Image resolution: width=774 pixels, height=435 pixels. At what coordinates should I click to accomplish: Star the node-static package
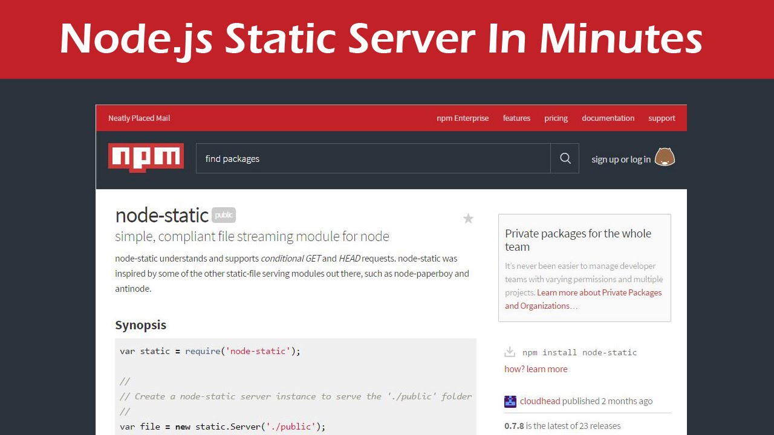coord(468,219)
